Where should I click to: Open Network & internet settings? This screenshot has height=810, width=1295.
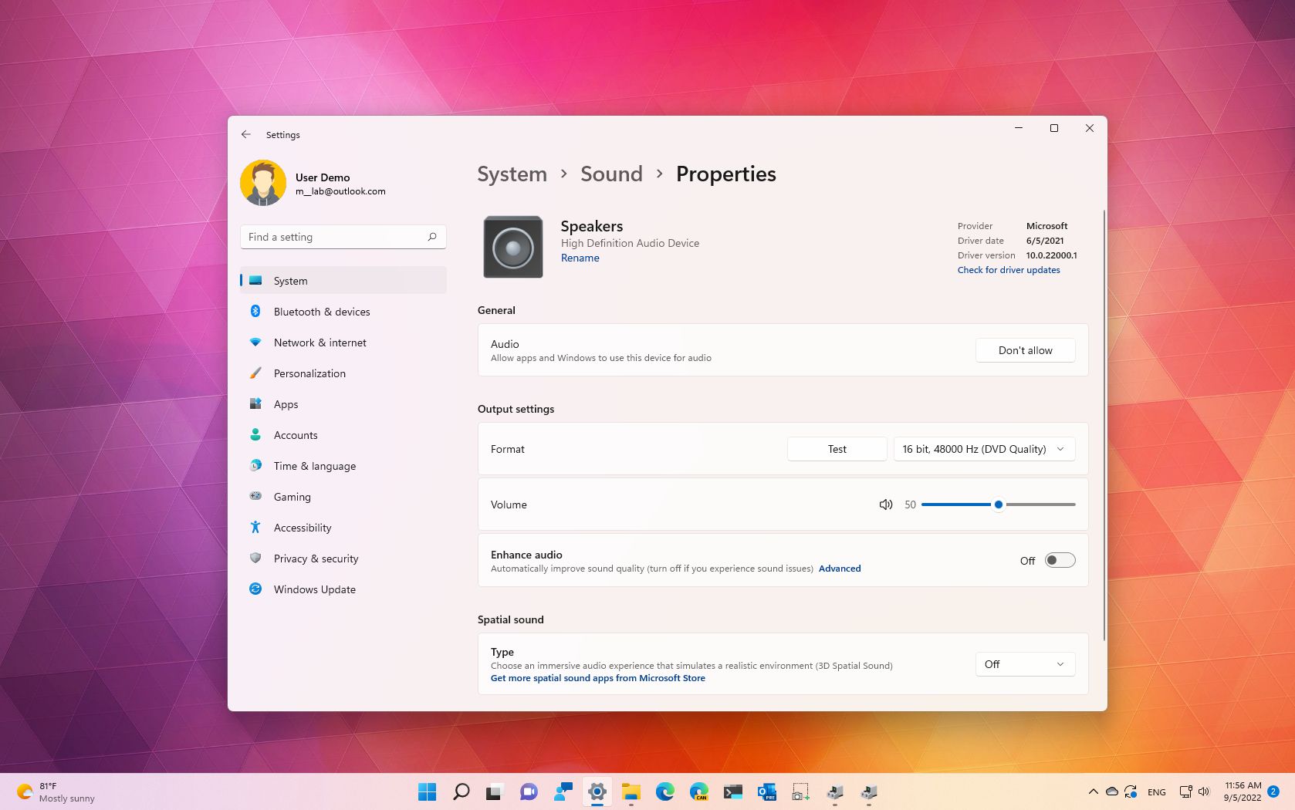320,343
